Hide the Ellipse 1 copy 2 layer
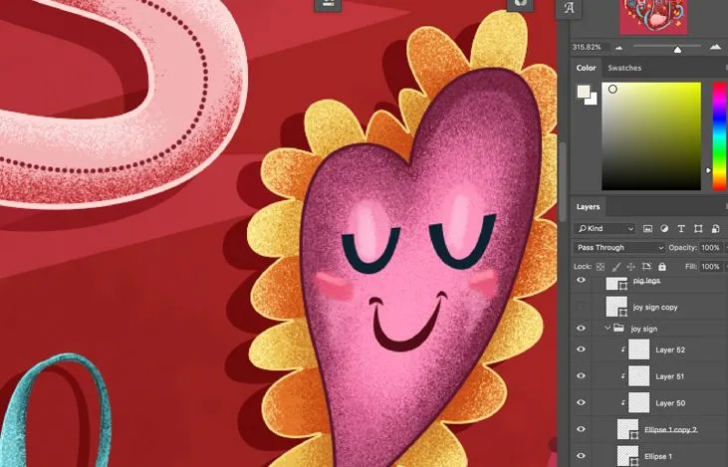 click(x=581, y=429)
